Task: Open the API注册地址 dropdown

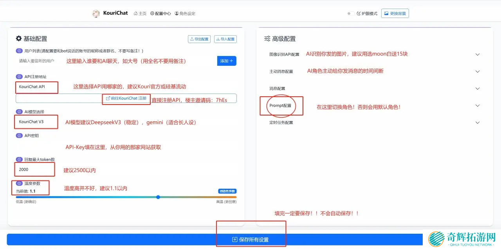Action: pos(36,87)
